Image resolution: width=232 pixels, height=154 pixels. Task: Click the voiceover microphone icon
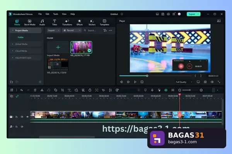click(x=152, y=90)
